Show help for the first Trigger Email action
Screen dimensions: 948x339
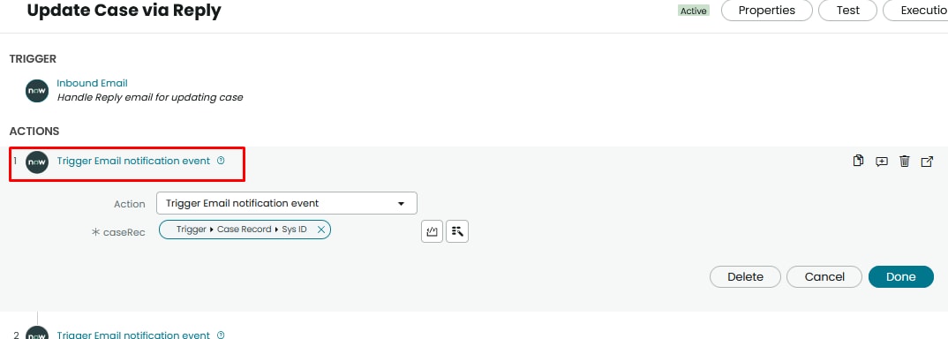(x=221, y=161)
